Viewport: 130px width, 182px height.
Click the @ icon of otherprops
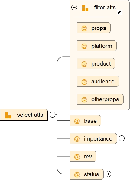[x=84, y=99]
